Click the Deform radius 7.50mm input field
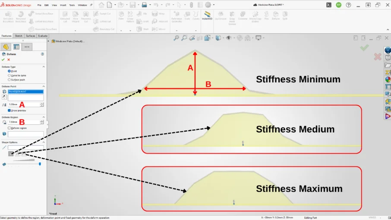The width and height of the screenshot is (391, 220). click(x=24, y=122)
